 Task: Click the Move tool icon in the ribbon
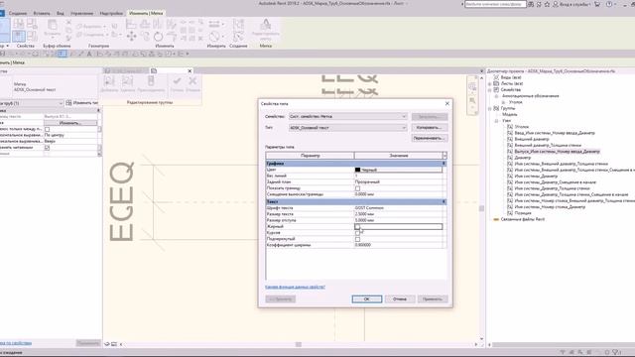132,37
